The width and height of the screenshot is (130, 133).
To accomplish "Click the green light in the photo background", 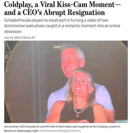I will click(57, 47).
